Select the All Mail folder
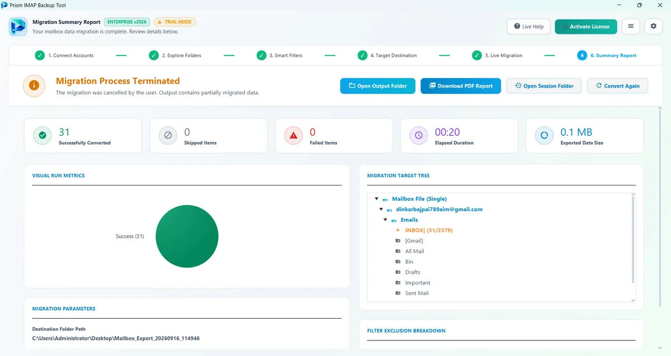This screenshot has width=671, height=356. [x=414, y=251]
